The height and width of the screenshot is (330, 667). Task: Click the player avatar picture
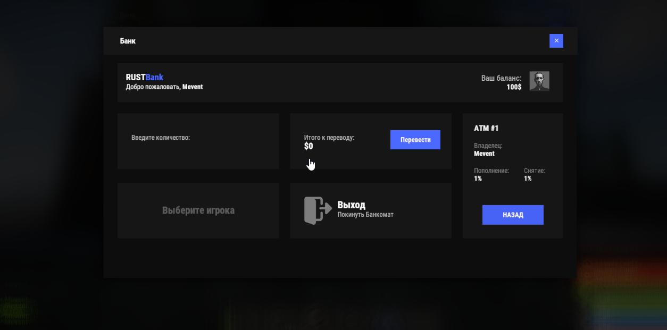click(539, 81)
